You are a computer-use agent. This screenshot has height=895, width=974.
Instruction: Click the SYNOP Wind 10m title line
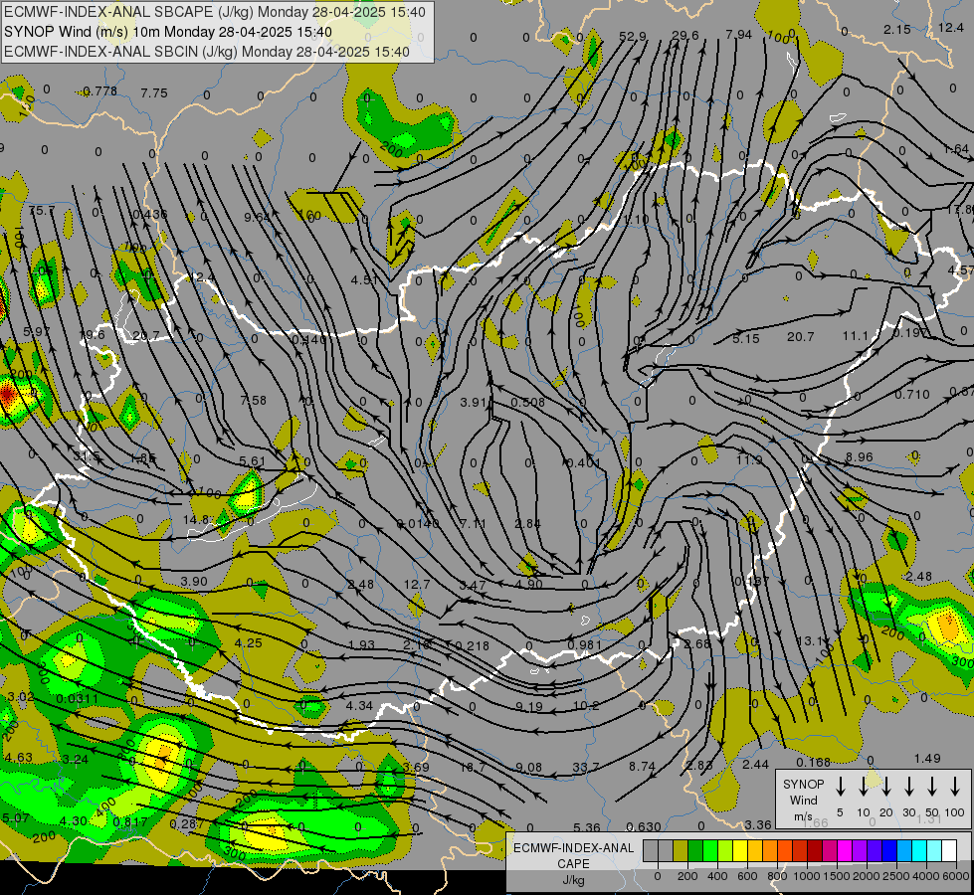click(168, 32)
